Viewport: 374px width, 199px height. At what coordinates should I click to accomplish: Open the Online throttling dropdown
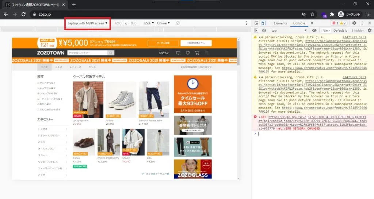(163, 23)
